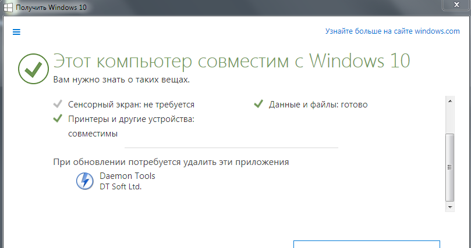471x248 pixels.
Task: Click the scrollbar up arrow
Action: click(450, 101)
